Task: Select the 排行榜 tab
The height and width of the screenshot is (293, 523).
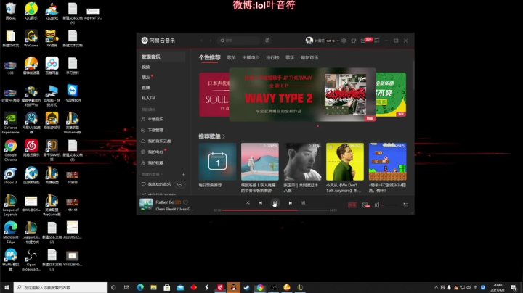Action: point(272,57)
